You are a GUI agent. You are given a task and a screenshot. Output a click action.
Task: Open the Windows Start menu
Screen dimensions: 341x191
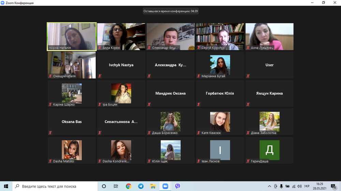[6, 186]
